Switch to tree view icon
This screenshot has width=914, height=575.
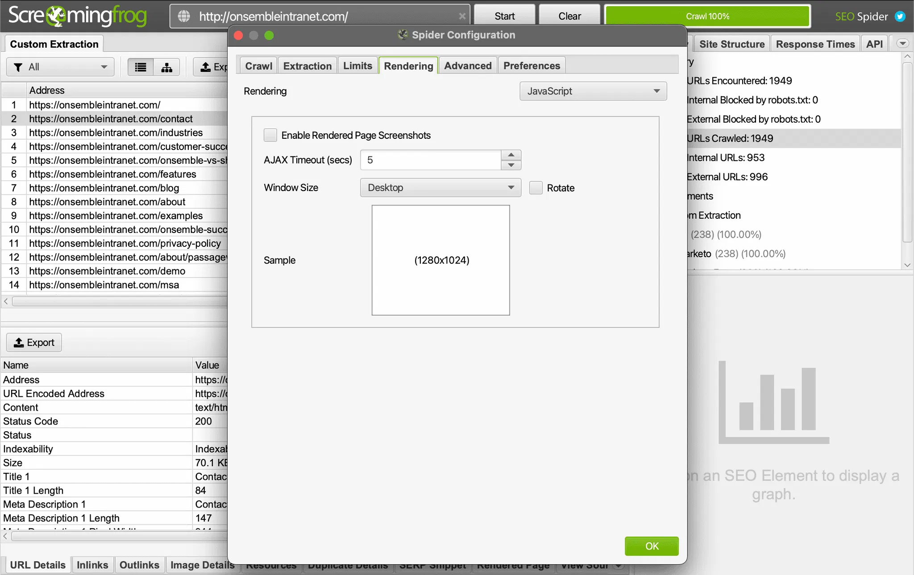tap(166, 67)
